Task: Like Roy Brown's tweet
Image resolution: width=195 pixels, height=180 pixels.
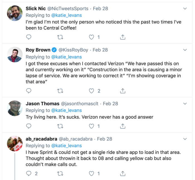Action: (x=91, y=91)
